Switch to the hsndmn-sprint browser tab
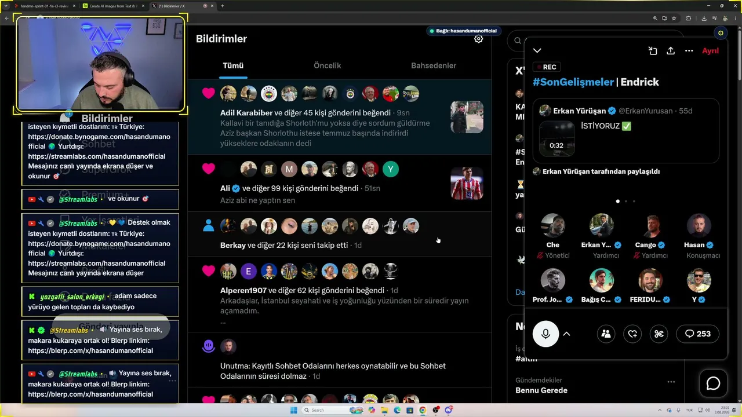This screenshot has height=417, width=742. pos(43,6)
